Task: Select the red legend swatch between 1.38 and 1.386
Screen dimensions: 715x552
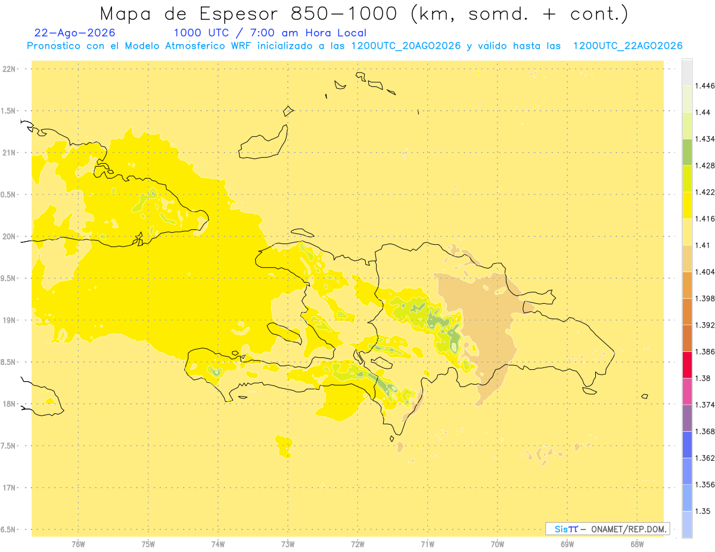Action: (687, 365)
